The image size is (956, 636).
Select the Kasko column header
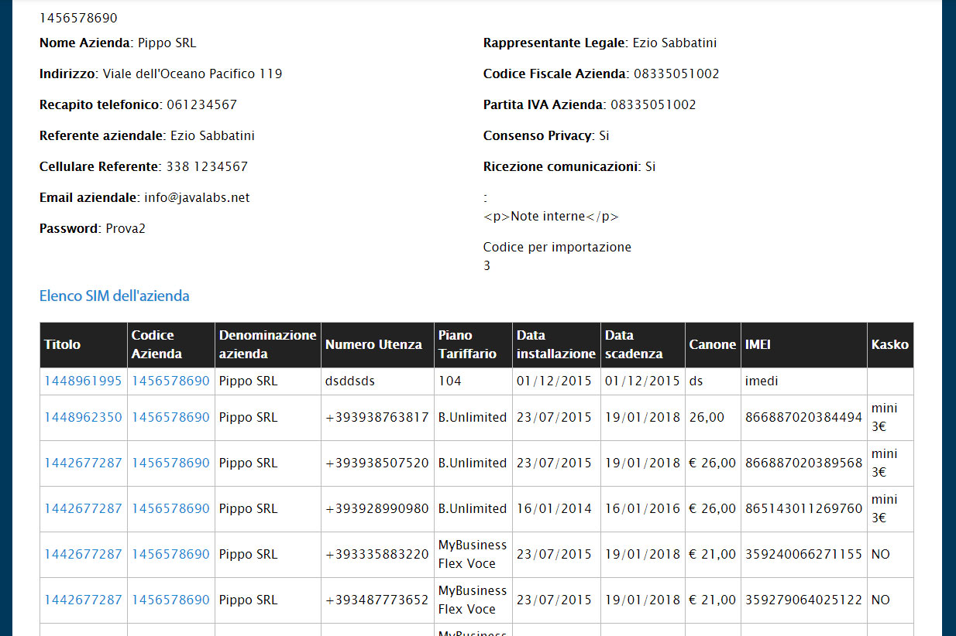(889, 345)
